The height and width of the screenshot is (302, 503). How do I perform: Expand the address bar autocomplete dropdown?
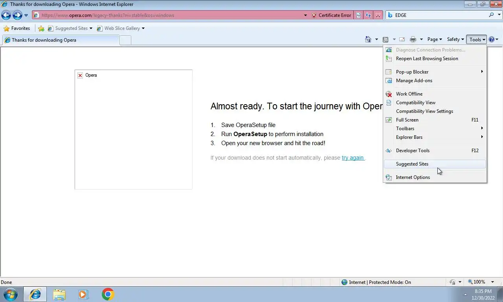click(305, 15)
